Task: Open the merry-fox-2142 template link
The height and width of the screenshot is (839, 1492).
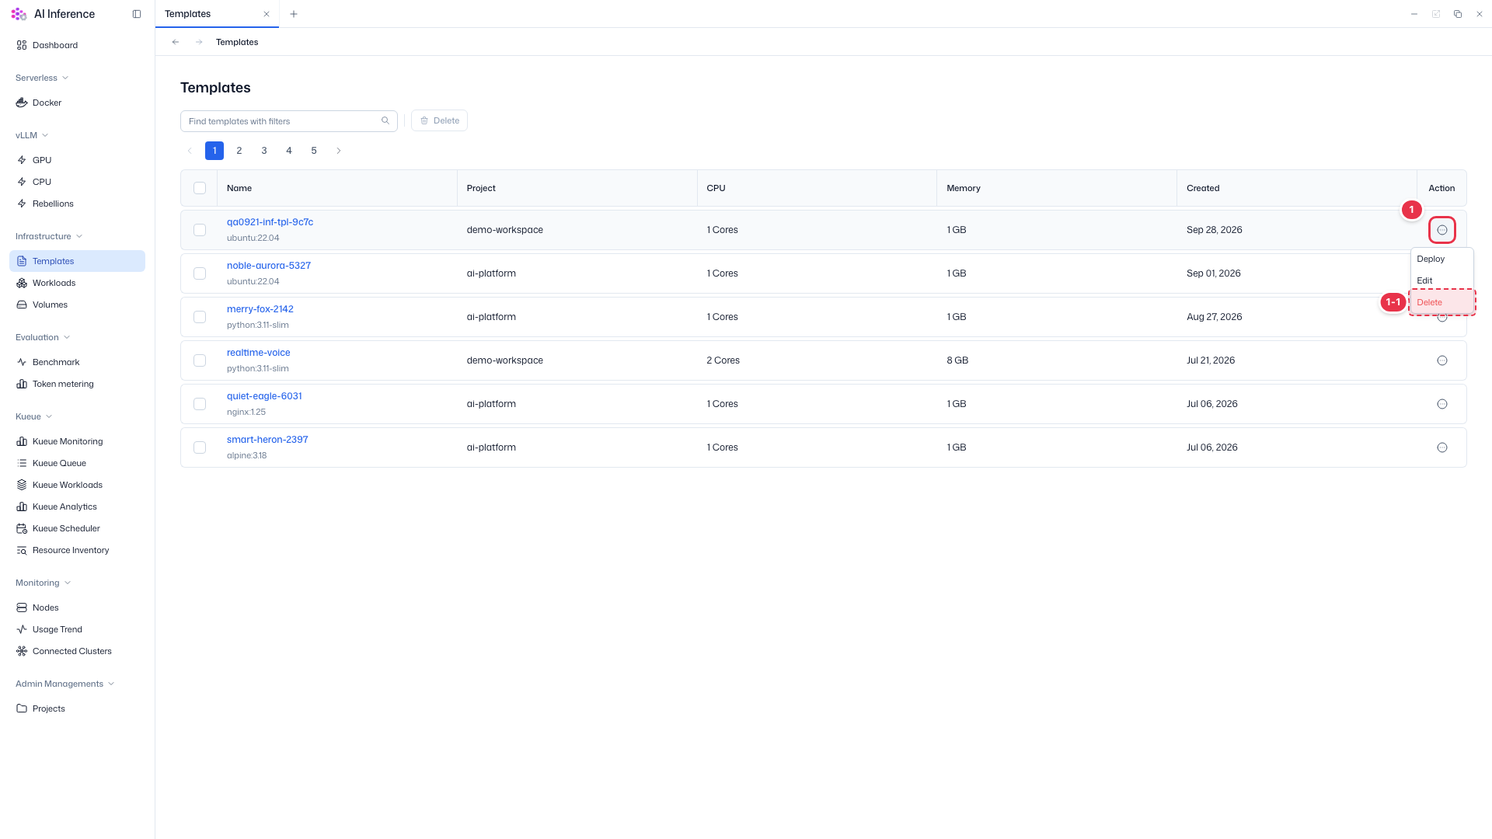Action: click(x=260, y=309)
